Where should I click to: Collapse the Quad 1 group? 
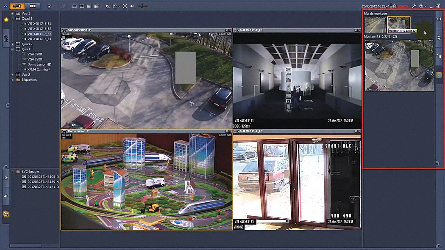[12, 18]
